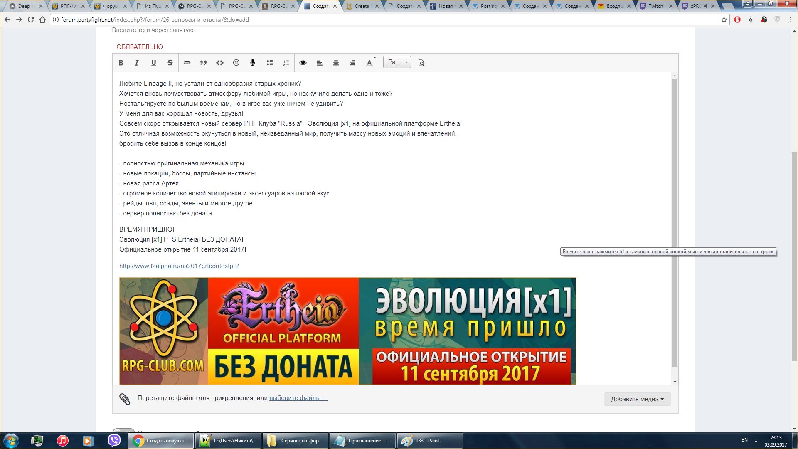
Task: Open the text color picker
Action: 370,63
